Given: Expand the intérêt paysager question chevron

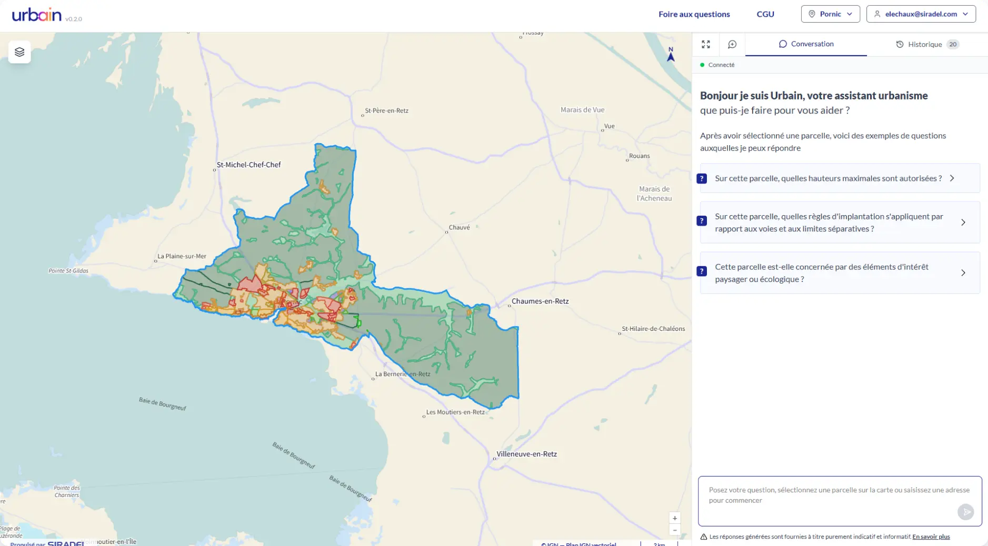Looking at the screenshot, I should pyautogui.click(x=963, y=273).
